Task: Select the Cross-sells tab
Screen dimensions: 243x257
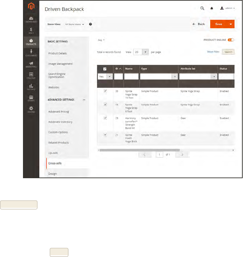Action: [55, 163]
